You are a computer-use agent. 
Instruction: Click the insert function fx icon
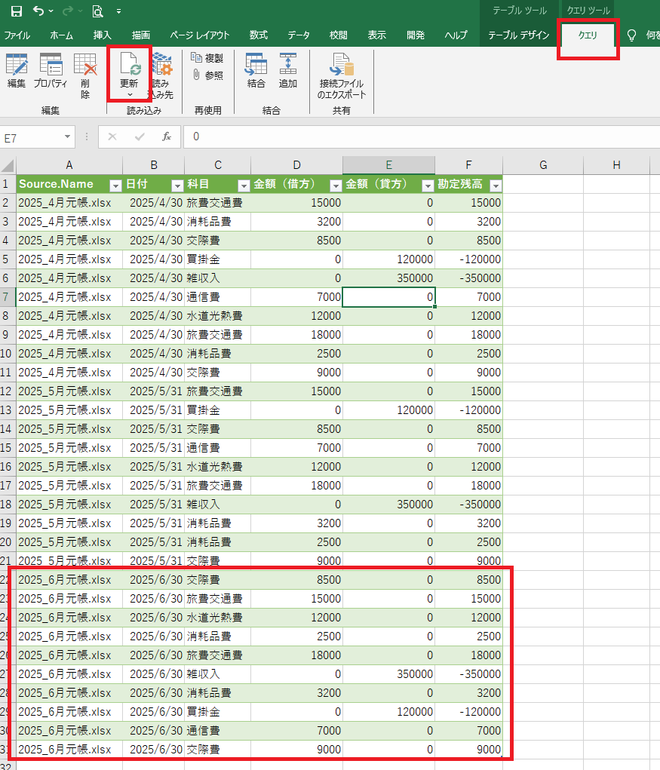tap(167, 137)
